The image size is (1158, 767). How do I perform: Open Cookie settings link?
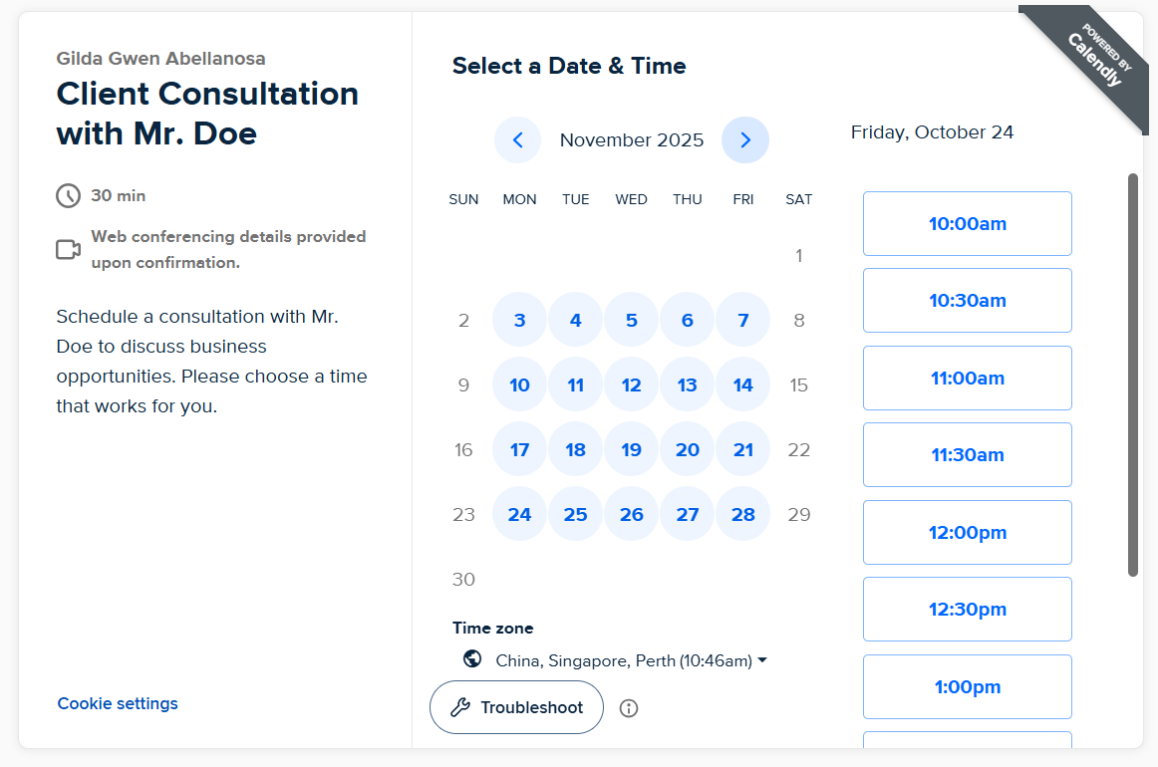pyautogui.click(x=118, y=703)
